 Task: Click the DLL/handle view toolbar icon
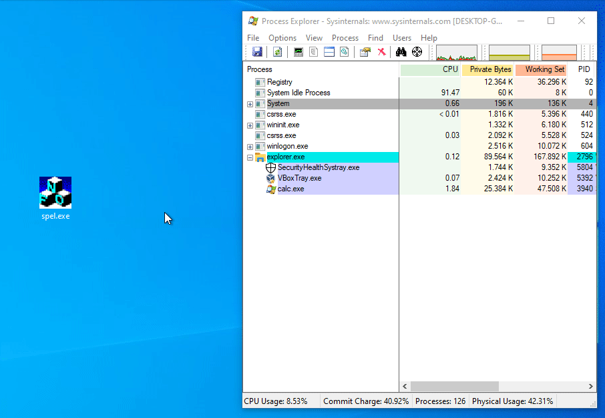click(x=344, y=51)
